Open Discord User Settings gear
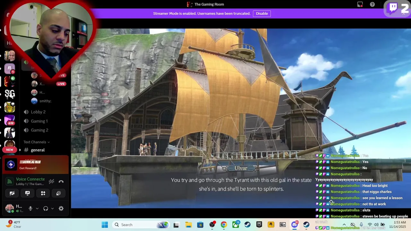The image size is (411, 231). coord(61,209)
